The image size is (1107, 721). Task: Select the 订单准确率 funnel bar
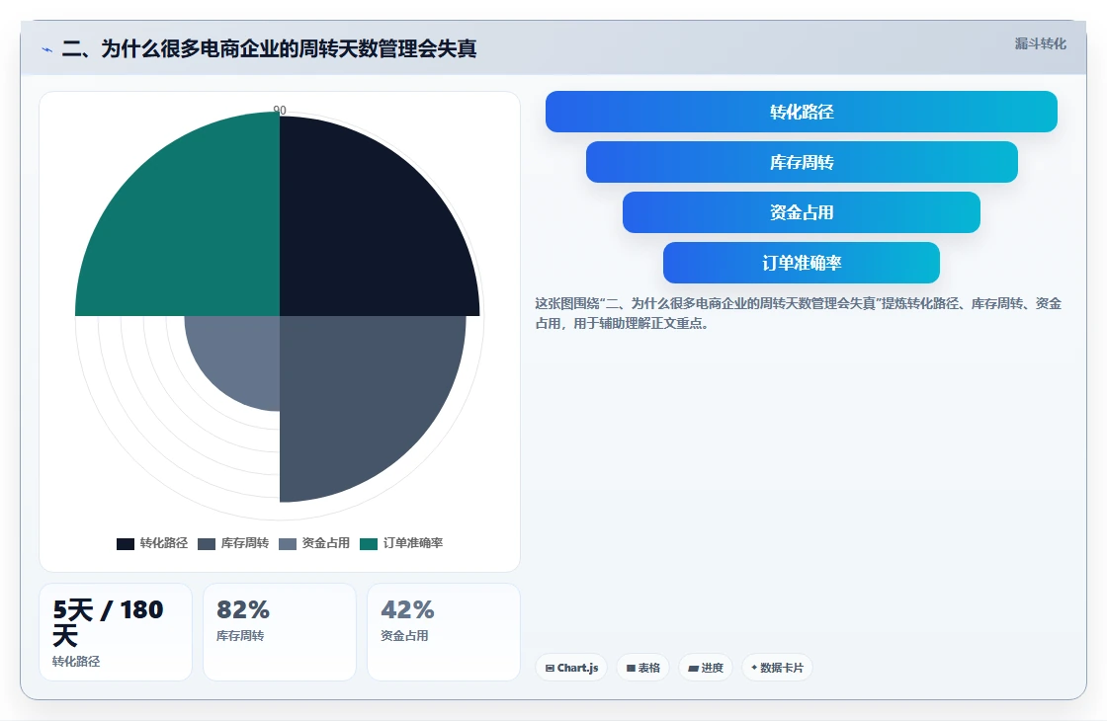pyautogui.click(x=802, y=263)
